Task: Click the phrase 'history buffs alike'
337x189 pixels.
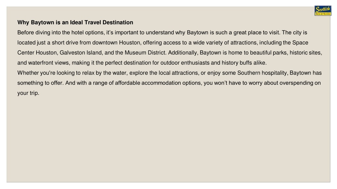Action: 244,63
